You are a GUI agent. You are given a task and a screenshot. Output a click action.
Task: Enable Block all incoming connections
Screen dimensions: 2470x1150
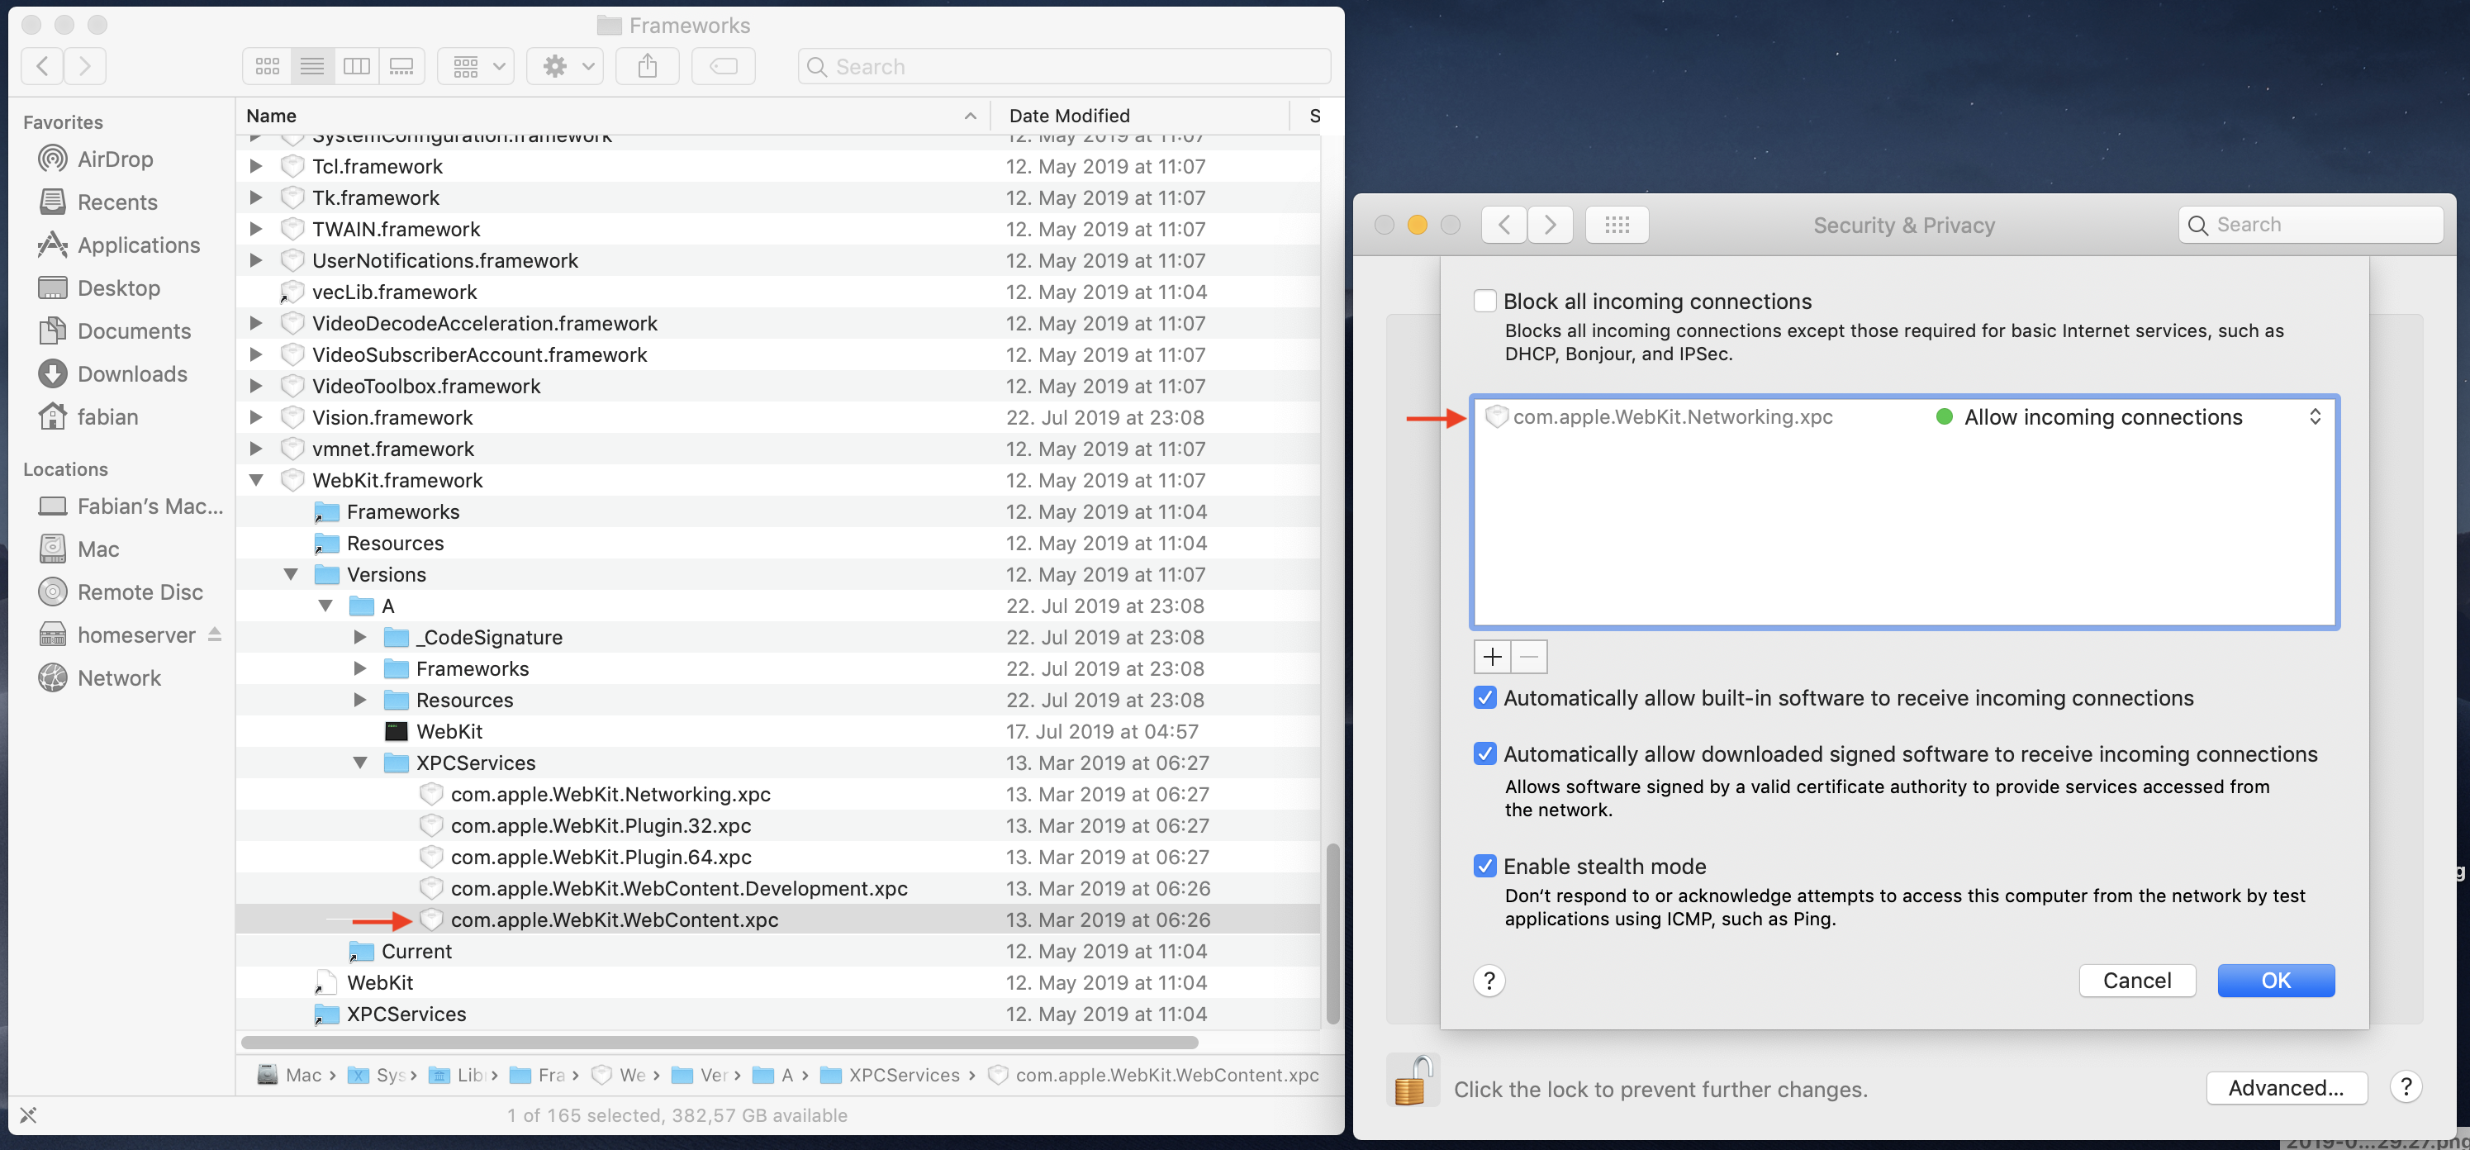[x=1484, y=302]
